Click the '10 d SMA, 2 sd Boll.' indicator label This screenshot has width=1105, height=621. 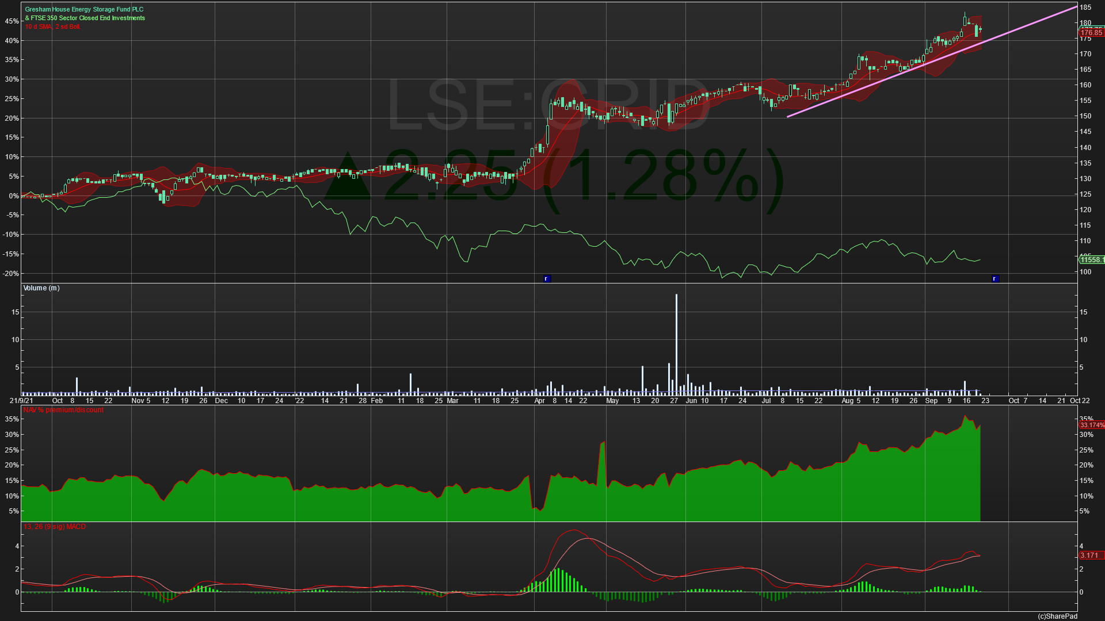click(52, 27)
